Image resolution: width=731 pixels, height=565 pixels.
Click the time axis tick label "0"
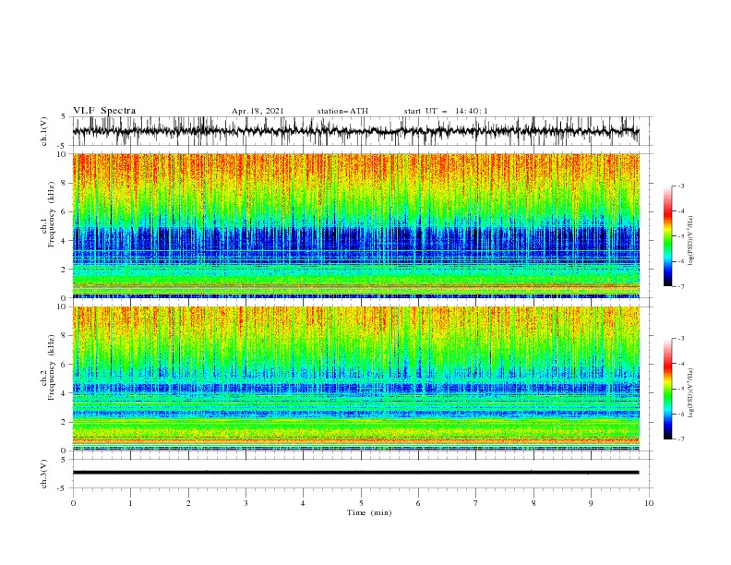click(x=73, y=503)
